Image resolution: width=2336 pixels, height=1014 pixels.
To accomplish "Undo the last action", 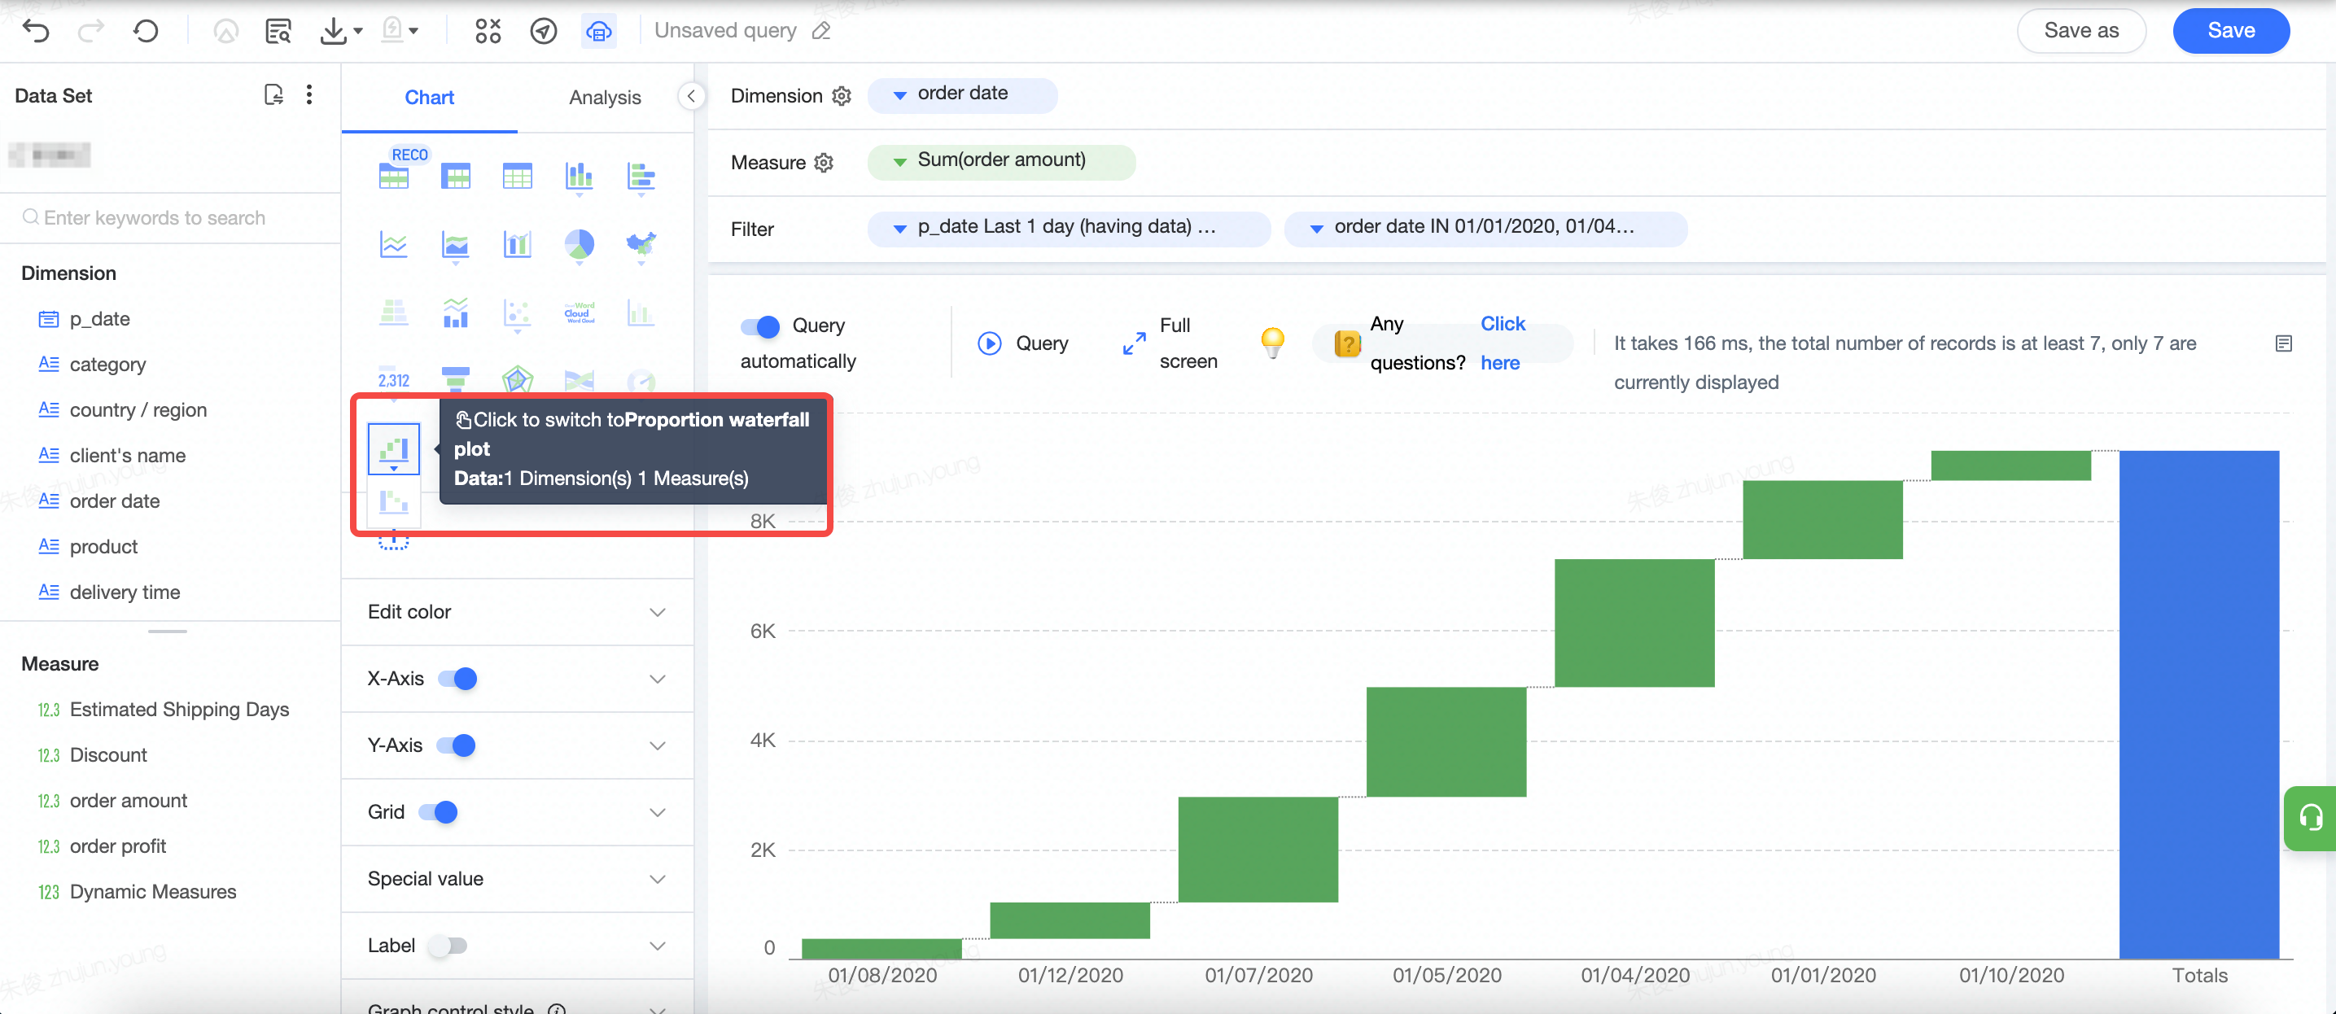I will [x=37, y=31].
